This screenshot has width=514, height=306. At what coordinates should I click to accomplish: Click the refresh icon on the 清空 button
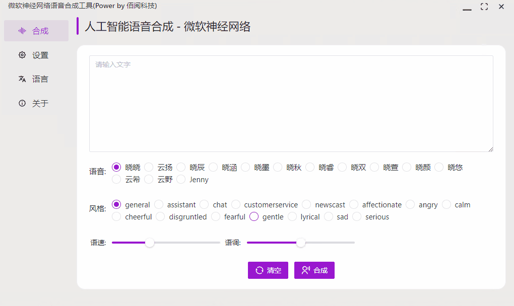tap(260, 270)
